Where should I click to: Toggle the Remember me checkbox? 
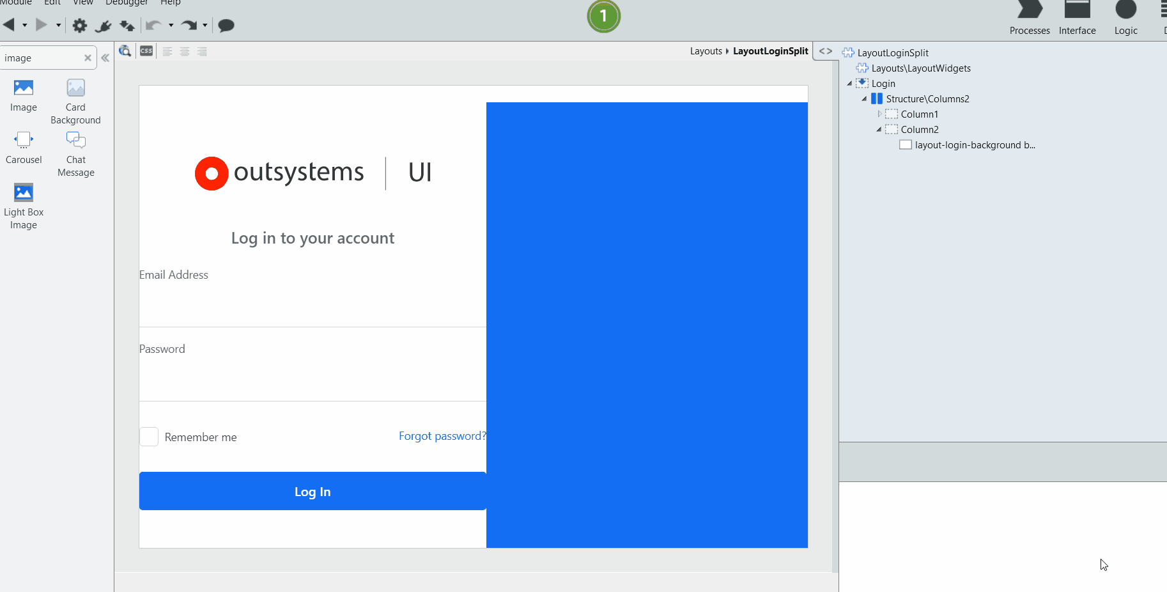pos(149,437)
